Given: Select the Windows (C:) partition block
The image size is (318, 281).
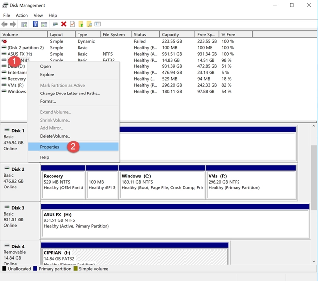Looking at the screenshot, I should coord(162,183).
